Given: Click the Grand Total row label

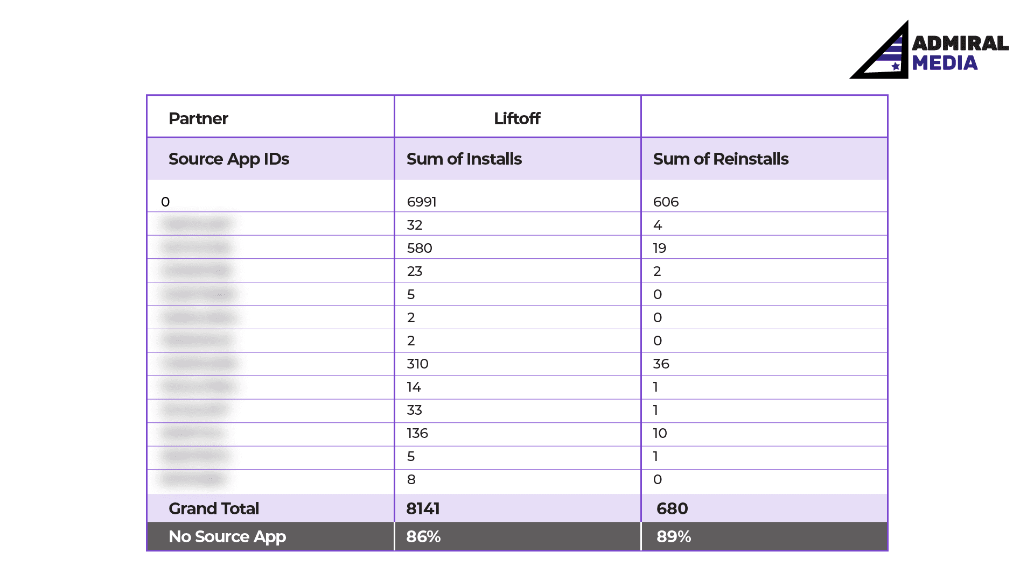Looking at the screenshot, I should point(214,508).
